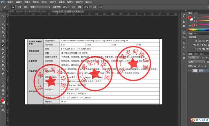Image resolution: width=209 pixels, height=126 pixels.
Task: Add a Curves adjustment
Action: (x=203, y=41)
